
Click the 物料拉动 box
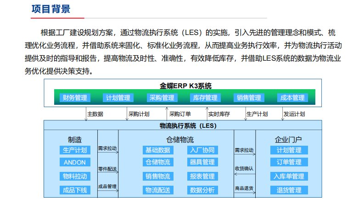coord(75,176)
